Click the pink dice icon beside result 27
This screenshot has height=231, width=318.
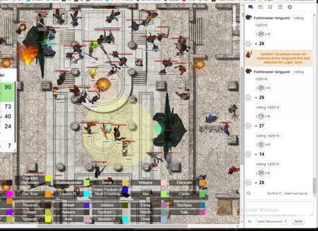(x=248, y=126)
